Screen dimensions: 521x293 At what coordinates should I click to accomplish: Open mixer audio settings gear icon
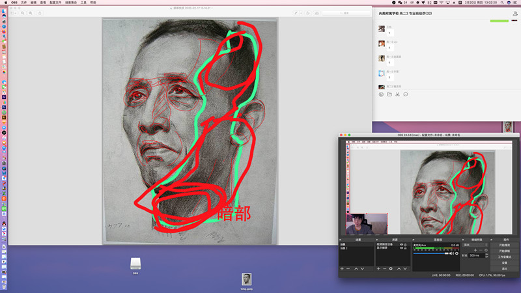pos(457,253)
